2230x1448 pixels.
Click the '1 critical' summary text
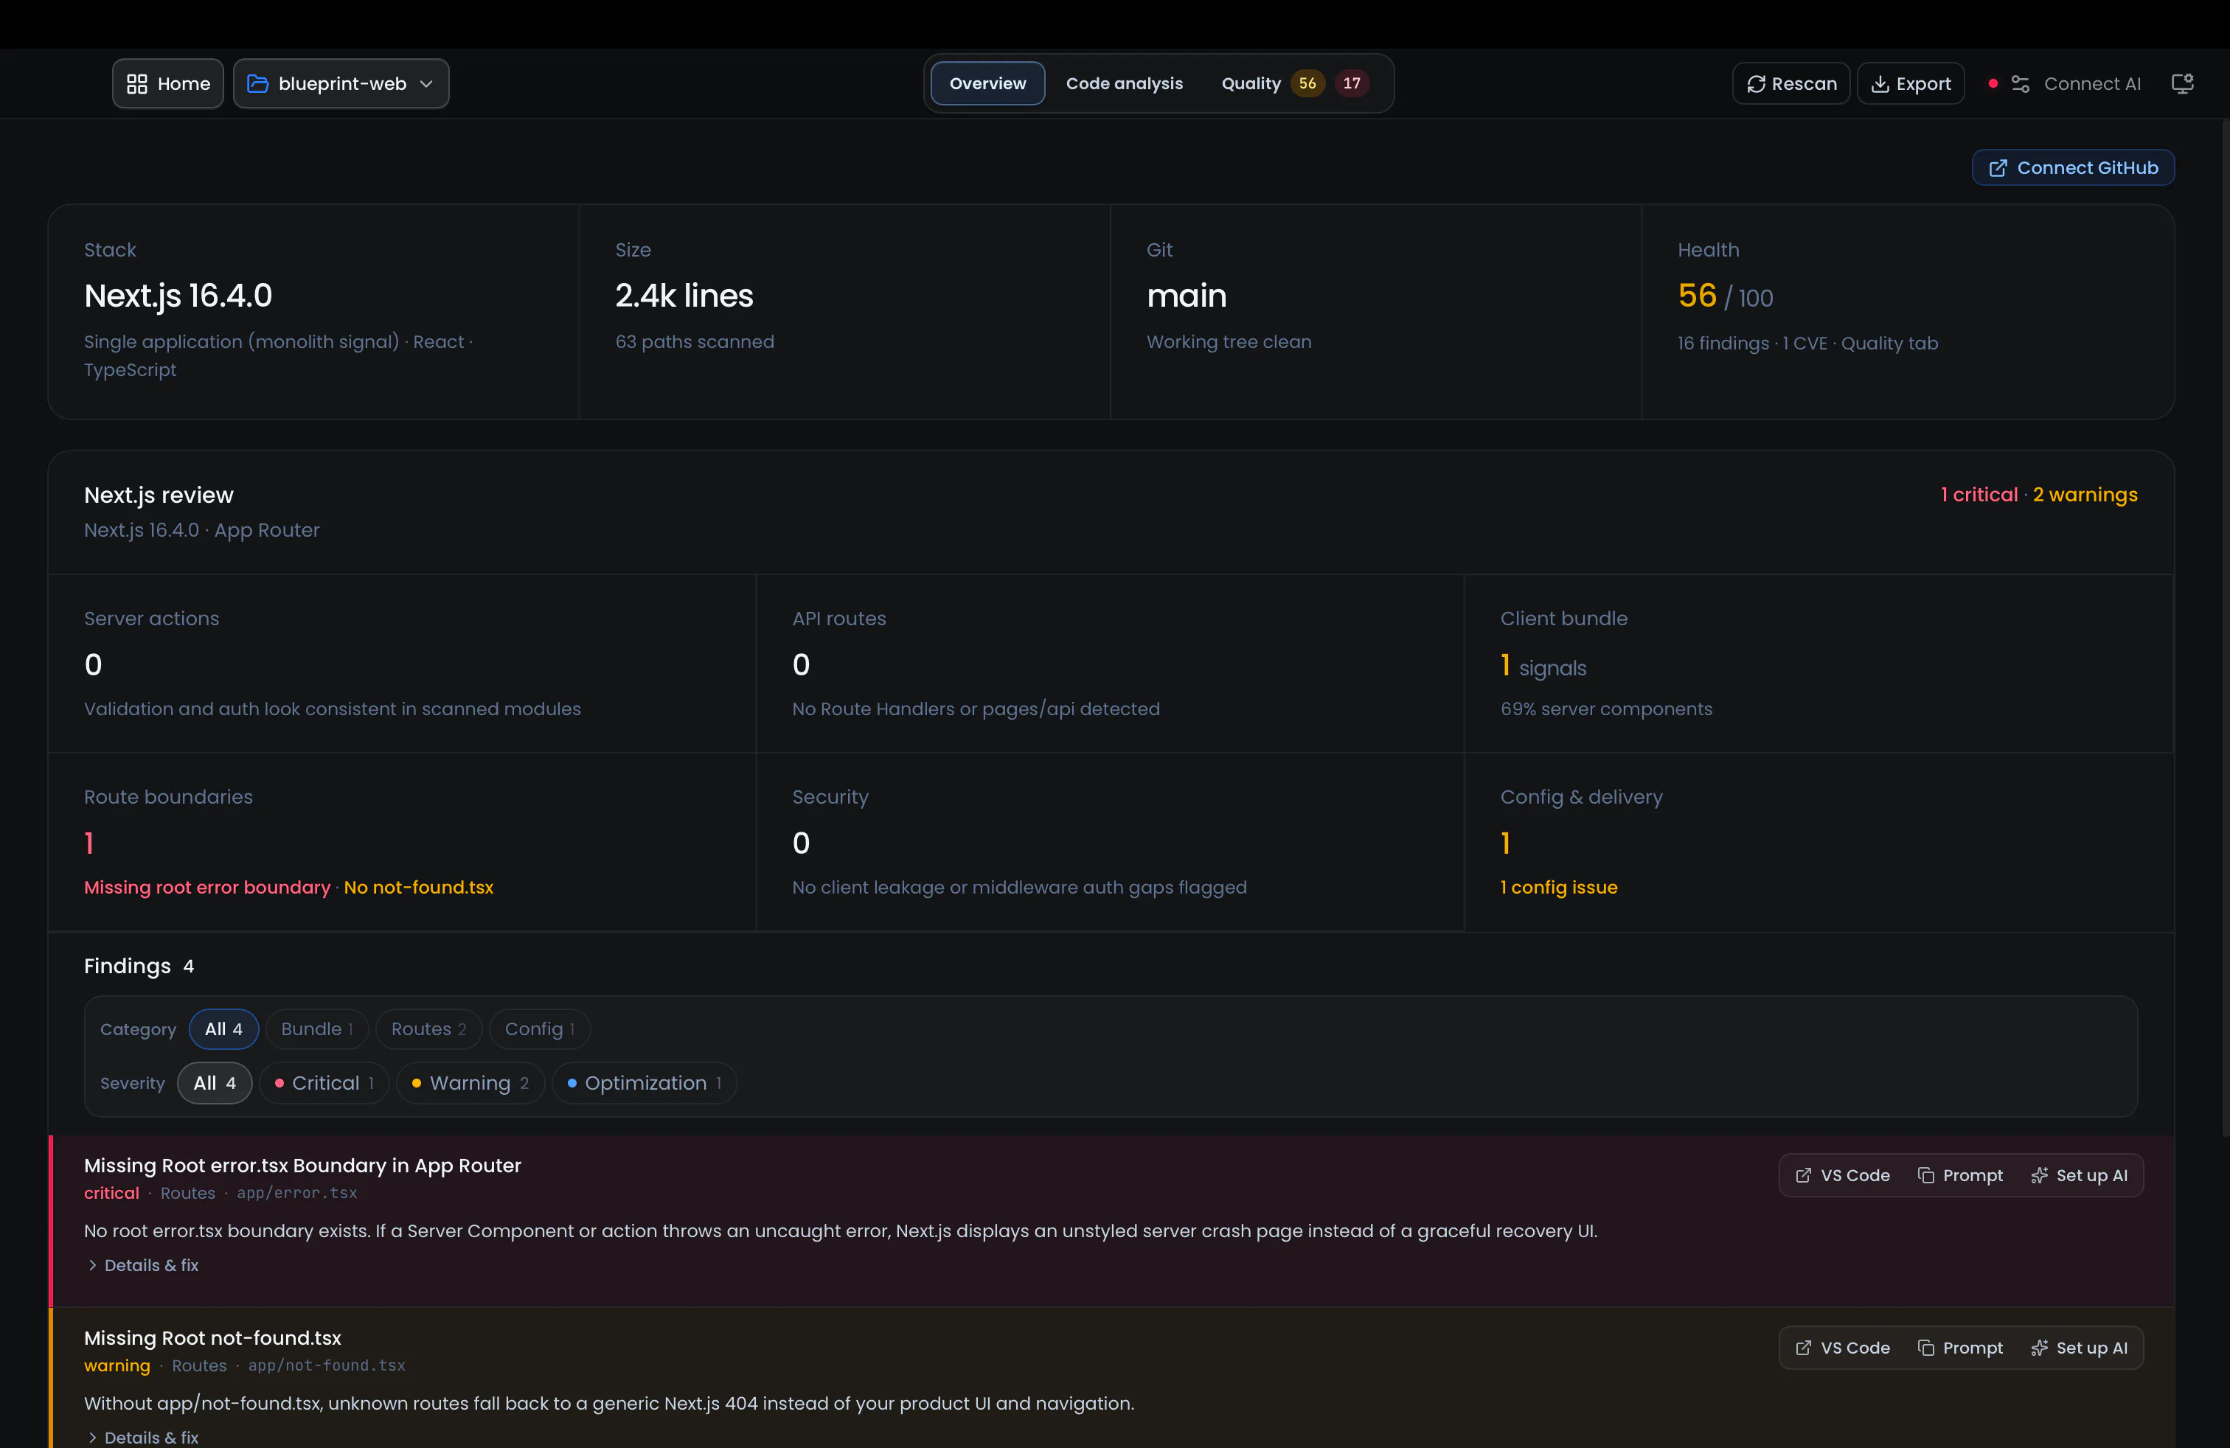[1979, 495]
